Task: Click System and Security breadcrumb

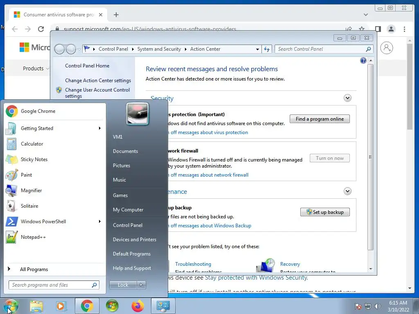Action: click(159, 49)
